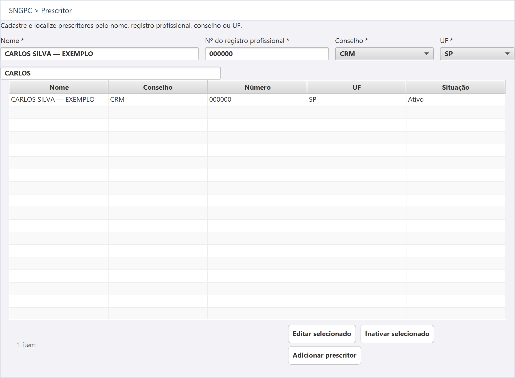Click the Nome input field
The height and width of the screenshot is (378, 515).
100,54
